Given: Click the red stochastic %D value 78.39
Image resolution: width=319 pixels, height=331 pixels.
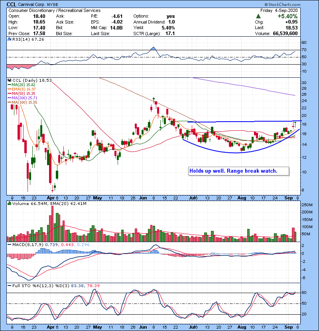Looking at the screenshot, I should [x=93, y=286].
